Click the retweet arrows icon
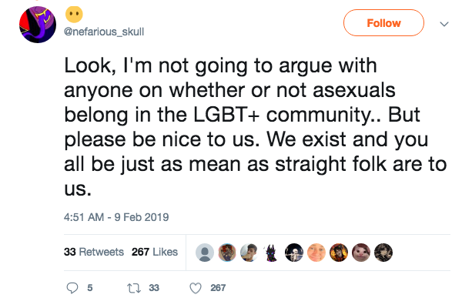This screenshot has width=472, height=308. (x=134, y=288)
